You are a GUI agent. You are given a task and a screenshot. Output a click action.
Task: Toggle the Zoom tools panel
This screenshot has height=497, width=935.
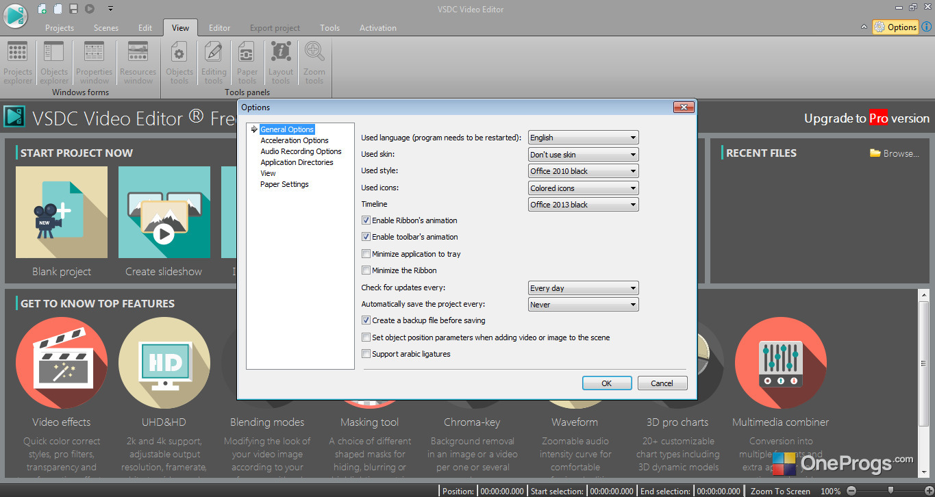click(x=314, y=63)
